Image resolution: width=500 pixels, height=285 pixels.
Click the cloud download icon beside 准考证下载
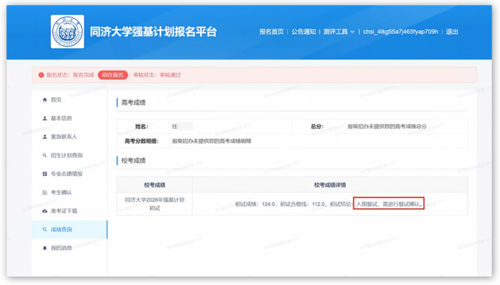(45, 211)
